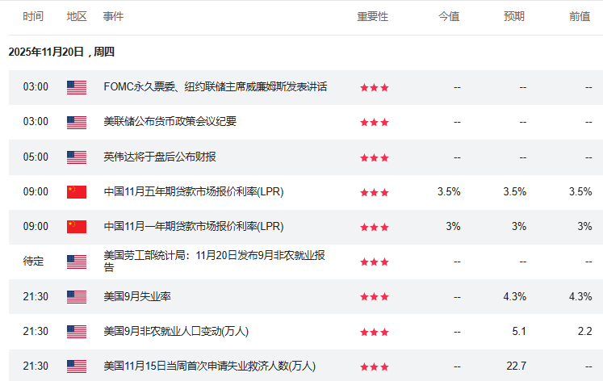Open event FOMC永久票委、纽约联储主席威廉姆斯发表讲话
603x381 pixels.
(x=216, y=87)
